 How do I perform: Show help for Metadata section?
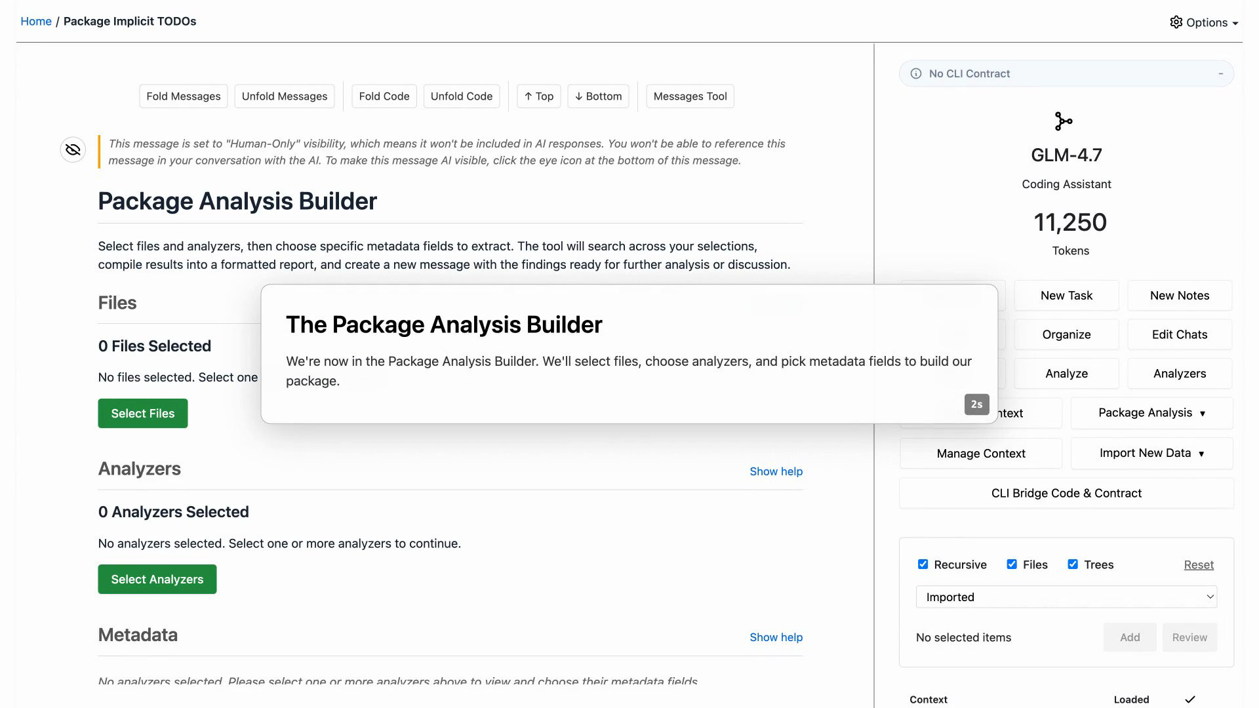(x=776, y=637)
